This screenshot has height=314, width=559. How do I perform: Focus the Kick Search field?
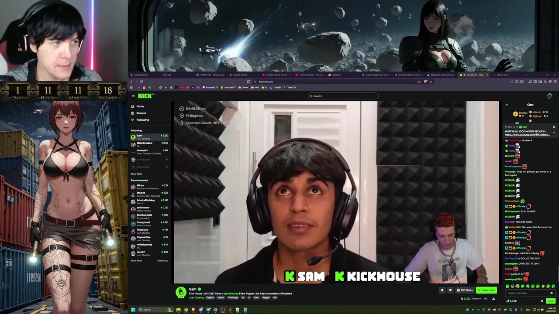point(343,96)
